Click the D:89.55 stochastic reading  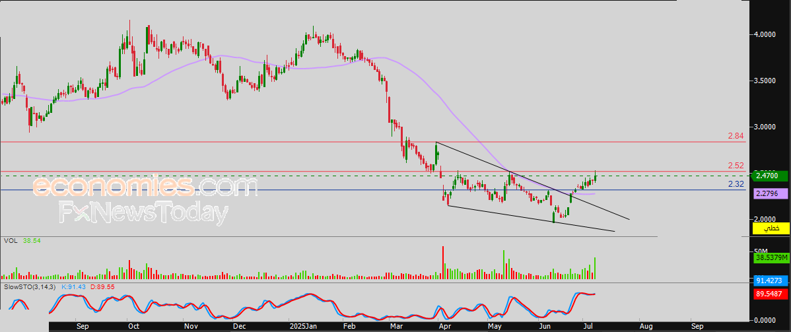pyautogui.click(x=101, y=286)
